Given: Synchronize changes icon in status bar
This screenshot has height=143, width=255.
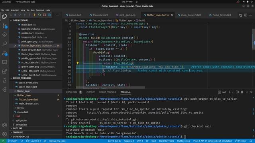Looking at the screenshot, I should [x=22, y=141].
